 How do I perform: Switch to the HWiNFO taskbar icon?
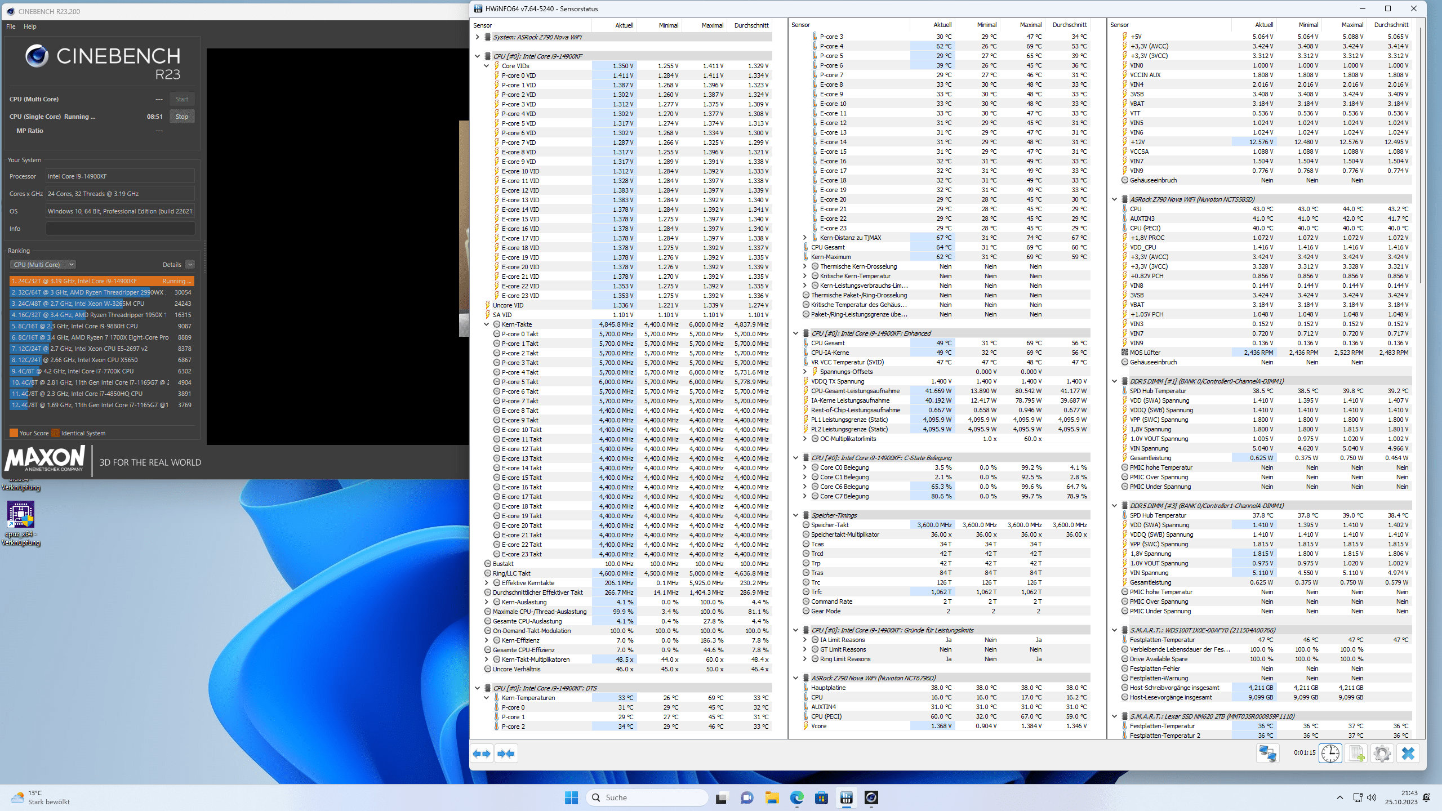click(x=846, y=797)
